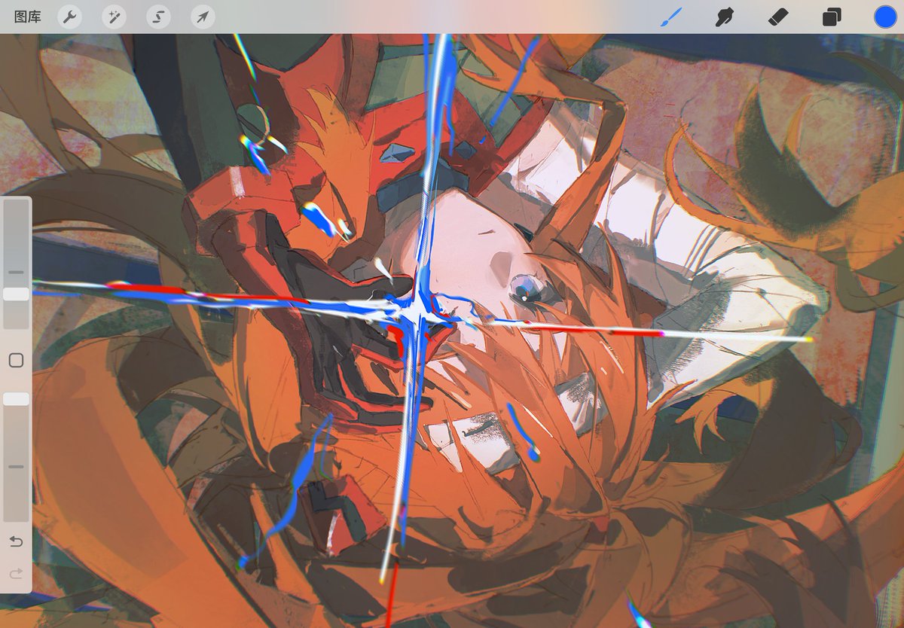This screenshot has width=904, height=628.
Task: Activate the Transform arrow tool
Action: pyautogui.click(x=203, y=17)
